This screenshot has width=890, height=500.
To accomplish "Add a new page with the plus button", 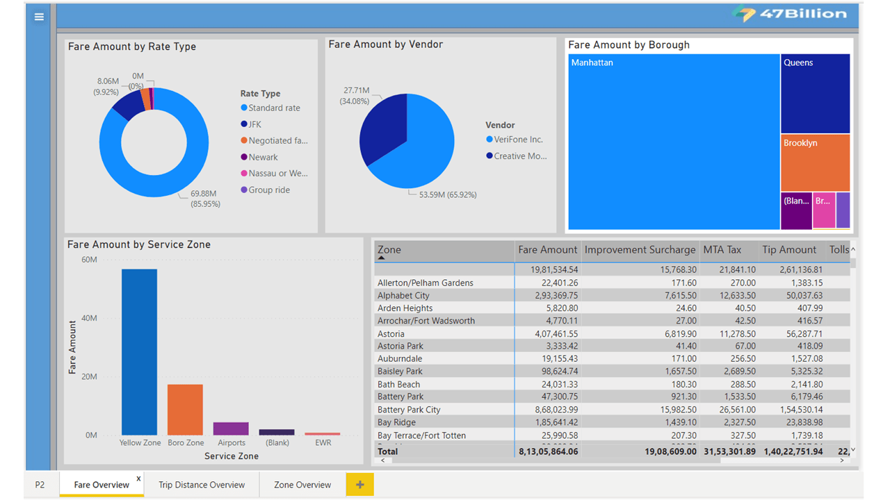I will click(x=359, y=484).
